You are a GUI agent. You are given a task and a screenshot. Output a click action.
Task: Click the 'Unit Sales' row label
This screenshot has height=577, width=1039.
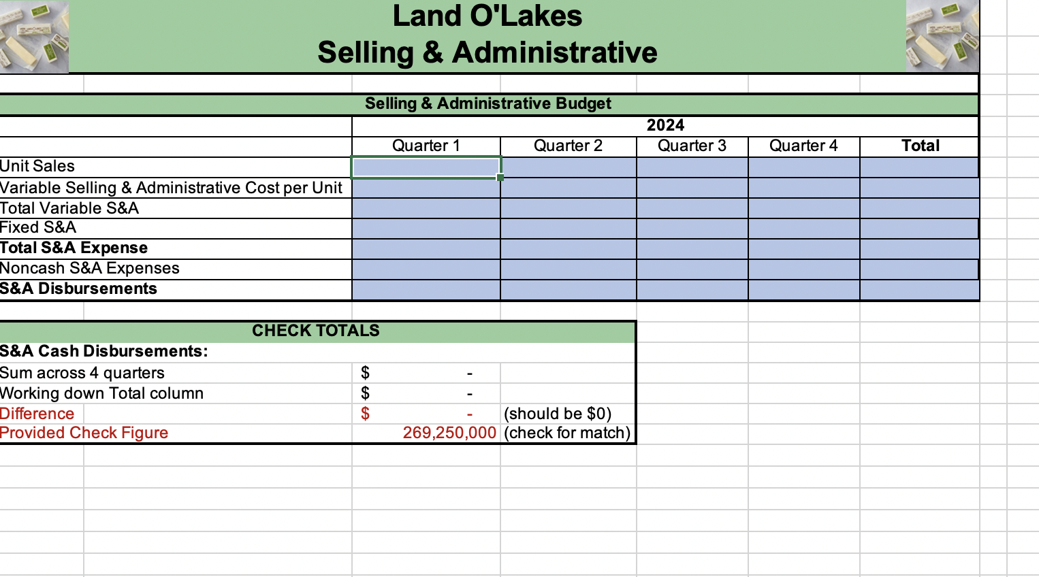(37, 166)
